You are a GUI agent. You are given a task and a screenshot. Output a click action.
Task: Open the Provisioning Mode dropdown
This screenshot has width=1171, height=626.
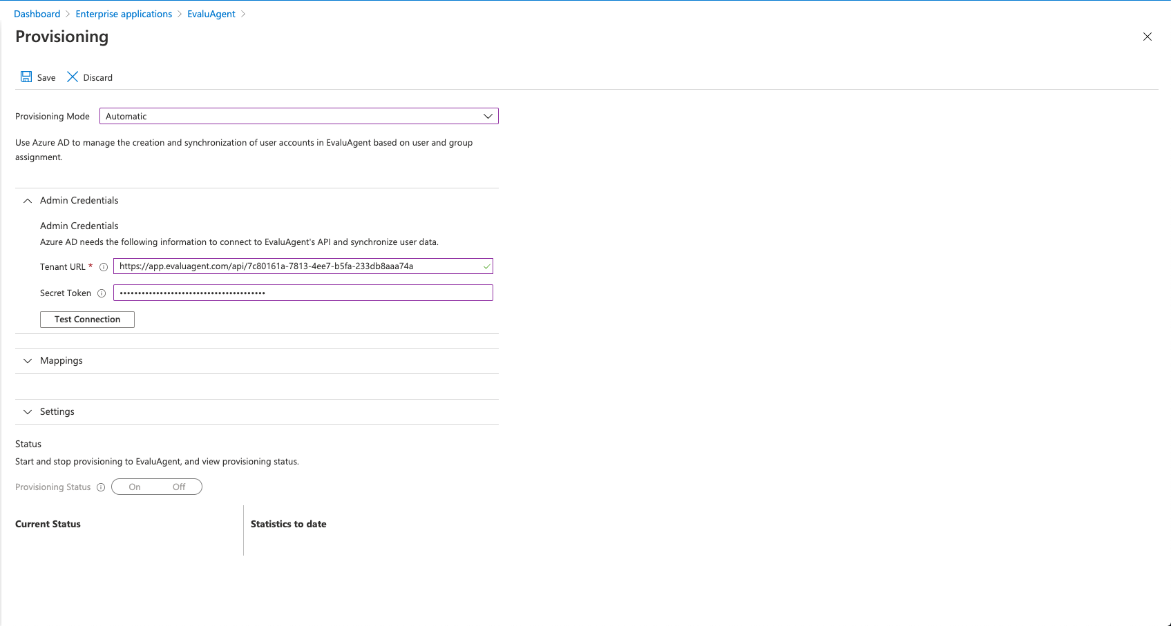[x=299, y=116]
